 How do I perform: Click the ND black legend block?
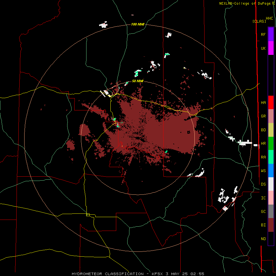pyautogui.click(x=271, y=239)
